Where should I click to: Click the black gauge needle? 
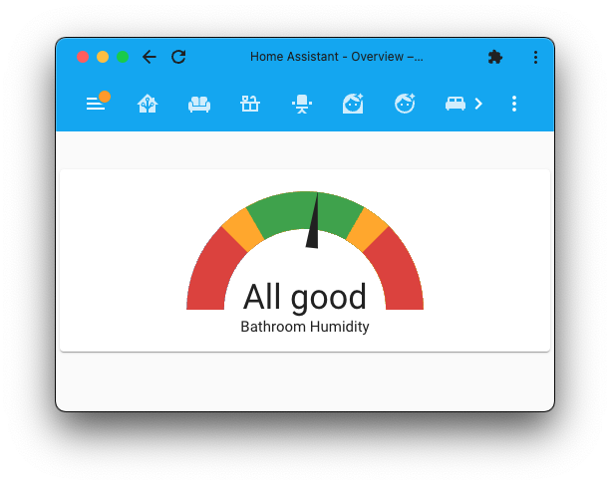[x=314, y=224]
